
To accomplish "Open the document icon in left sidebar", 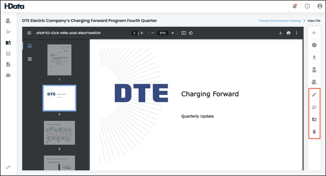I will click(x=8, y=64).
